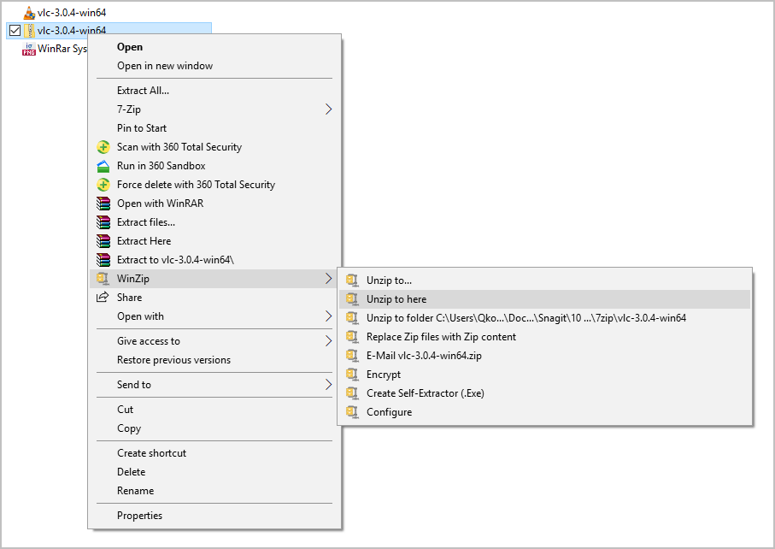Image resolution: width=775 pixels, height=549 pixels.
Task: Expand the Send to submenu arrow
Action: 329,385
